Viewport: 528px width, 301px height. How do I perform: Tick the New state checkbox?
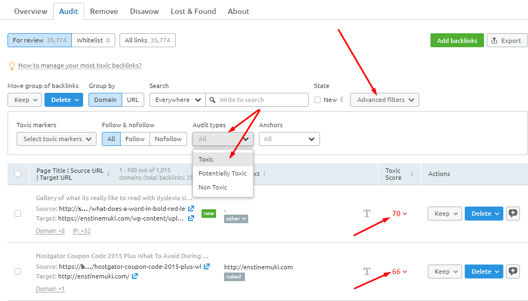click(317, 100)
